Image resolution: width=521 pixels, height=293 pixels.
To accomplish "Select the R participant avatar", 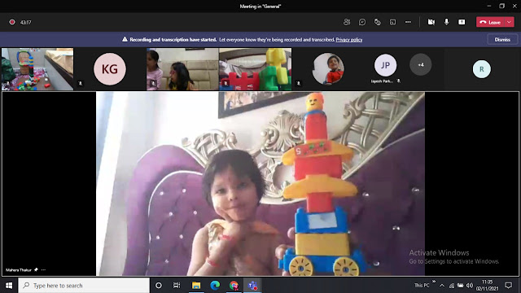I will coord(481,69).
